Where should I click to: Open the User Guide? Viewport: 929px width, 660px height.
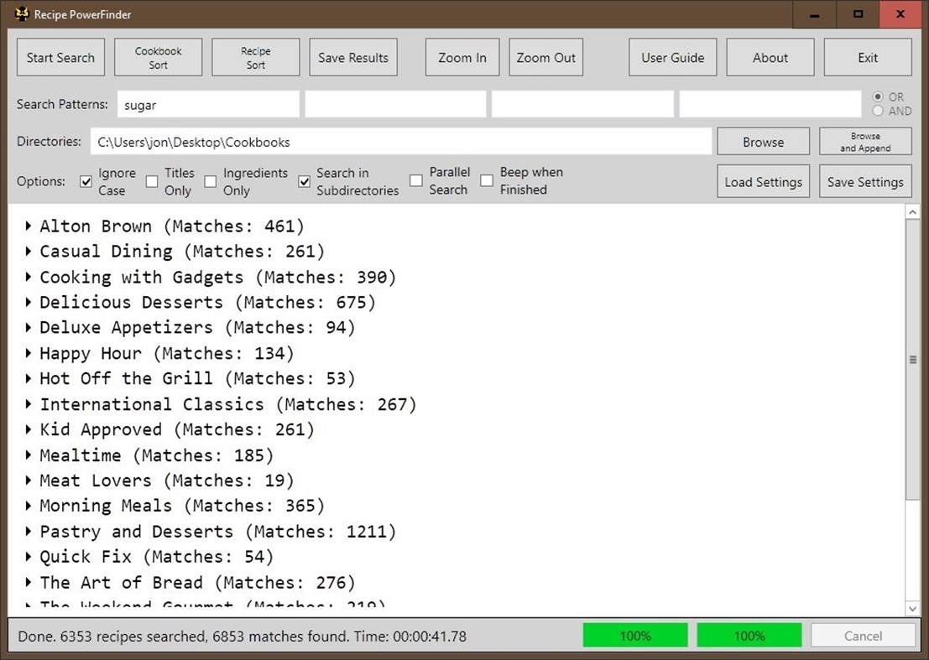coord(672,57)
